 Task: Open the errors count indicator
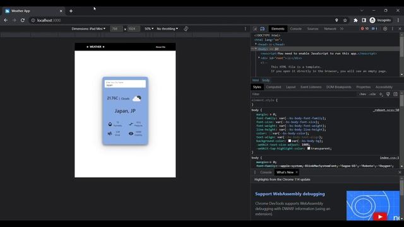coord(365,28)
